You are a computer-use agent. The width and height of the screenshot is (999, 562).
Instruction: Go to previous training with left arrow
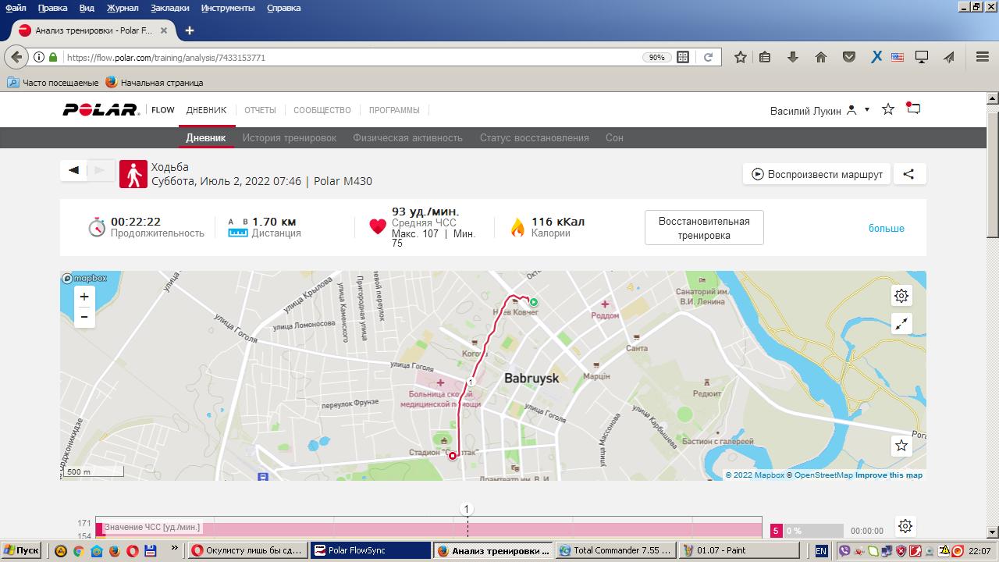(x=74, y=171)
